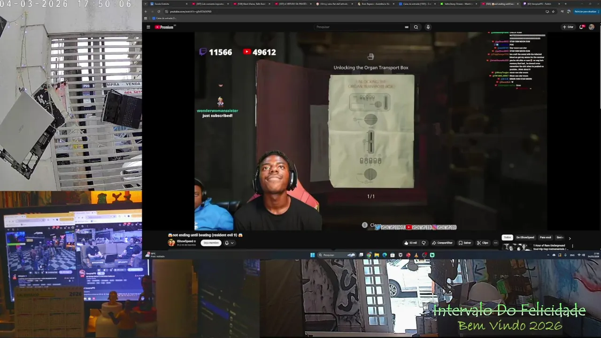Click the Salvar button
Image resolution: width=601 pixels, height=338 pixels.
pos(464,243)
